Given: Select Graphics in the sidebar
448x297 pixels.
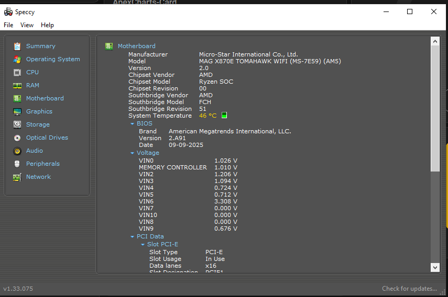Looking at the screenshot, I should 39,111.
